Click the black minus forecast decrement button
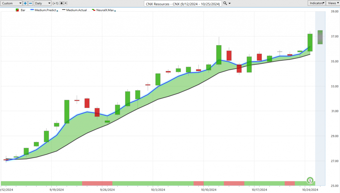Viewport: 340px width, 193px height. point(65,3)
